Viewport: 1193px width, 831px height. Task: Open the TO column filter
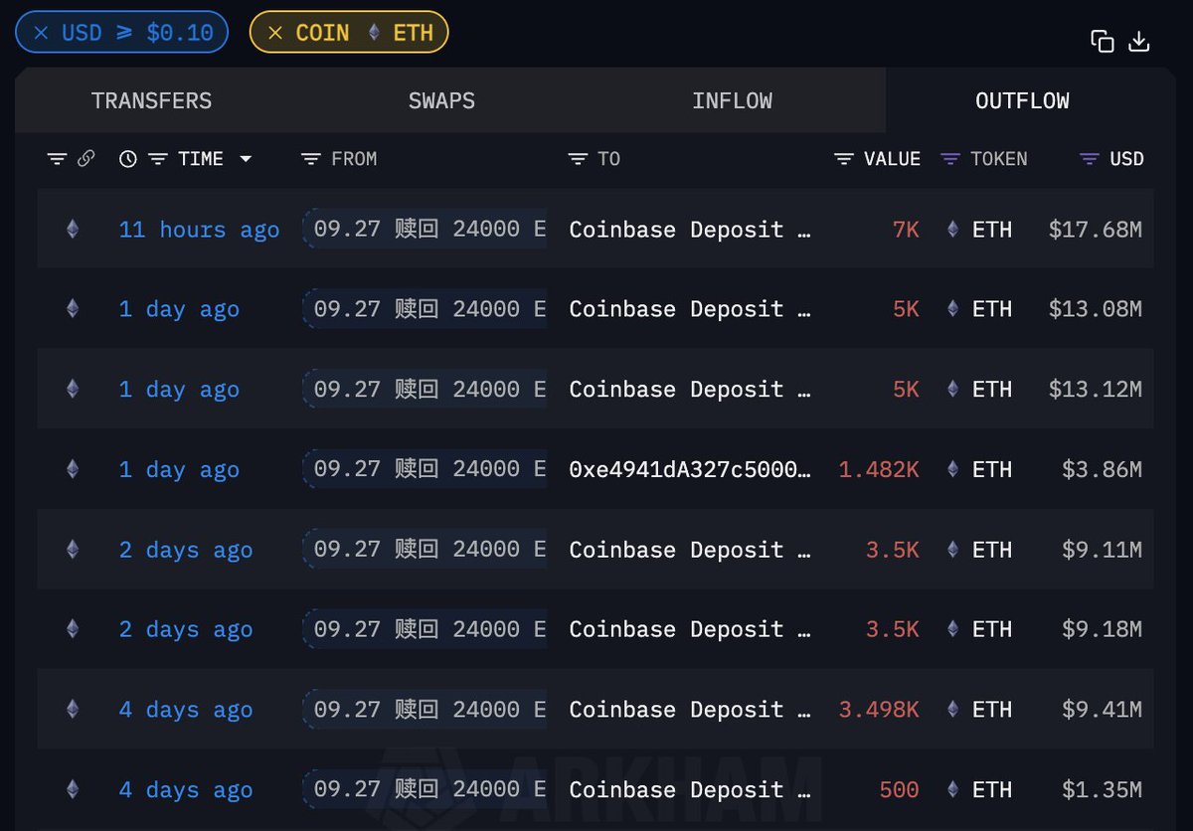click(x=578, y=159)
